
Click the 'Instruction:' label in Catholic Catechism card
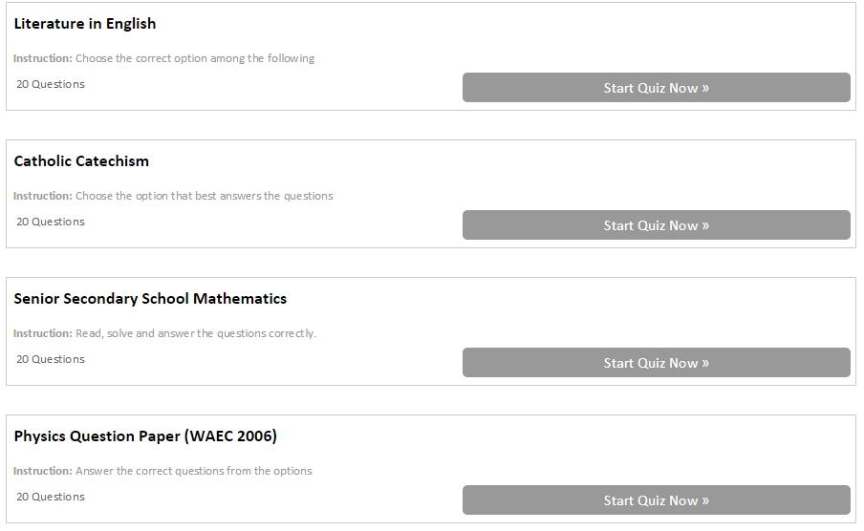point(43,196)
